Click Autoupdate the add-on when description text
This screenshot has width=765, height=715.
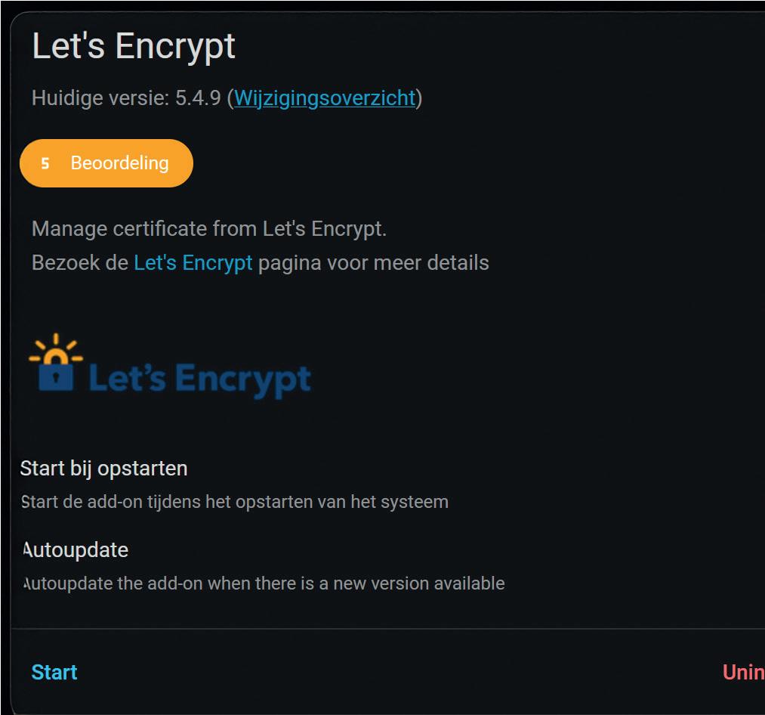pos(264,583)
